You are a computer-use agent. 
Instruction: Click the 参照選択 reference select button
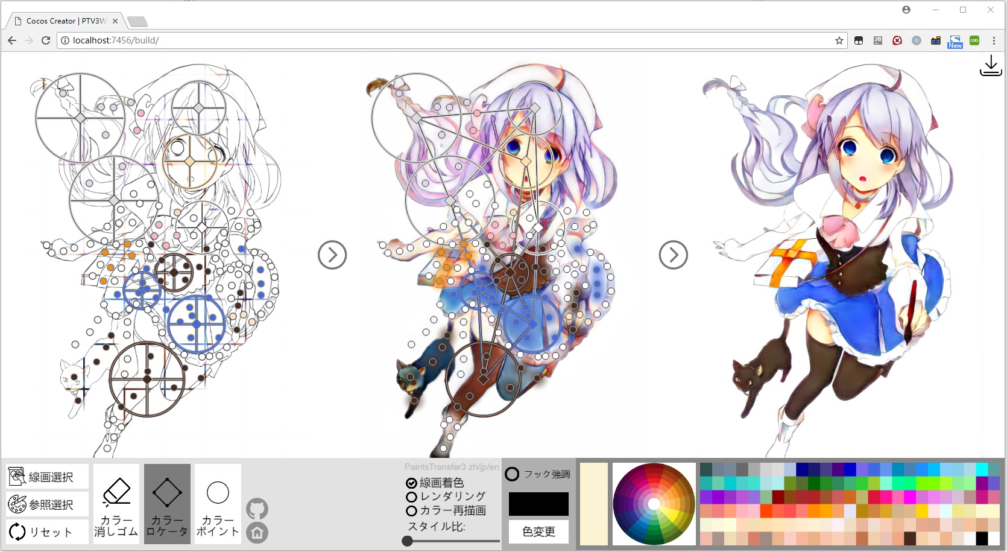[47, 504]
